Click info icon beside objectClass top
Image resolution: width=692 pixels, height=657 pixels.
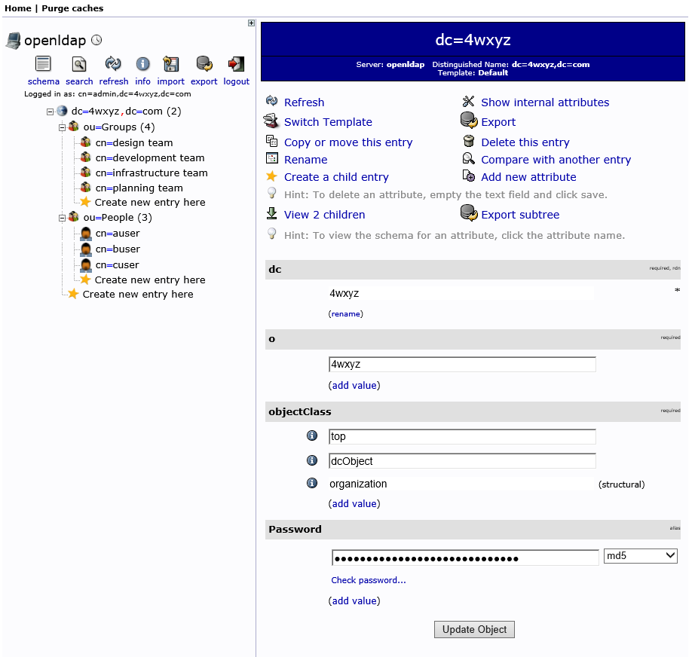312,436
